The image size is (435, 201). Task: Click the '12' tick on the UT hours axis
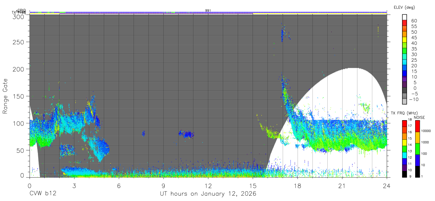pyautogui.click(x=208, y=185)
